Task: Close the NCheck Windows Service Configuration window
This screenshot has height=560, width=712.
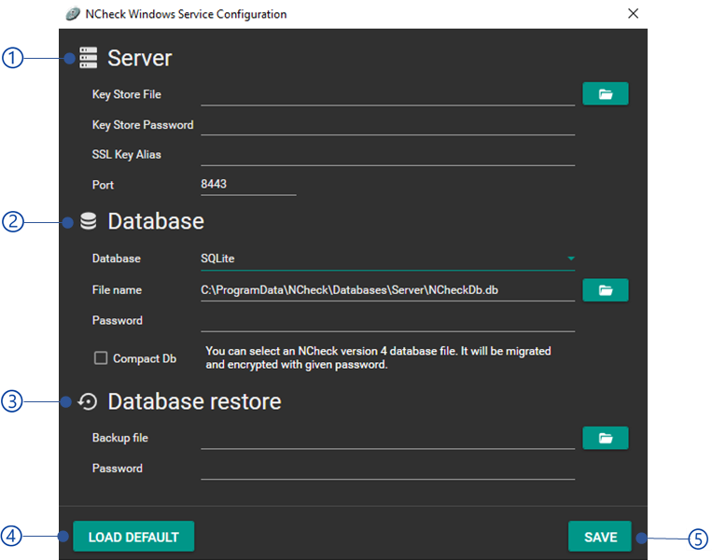Action: coord(633,14)
